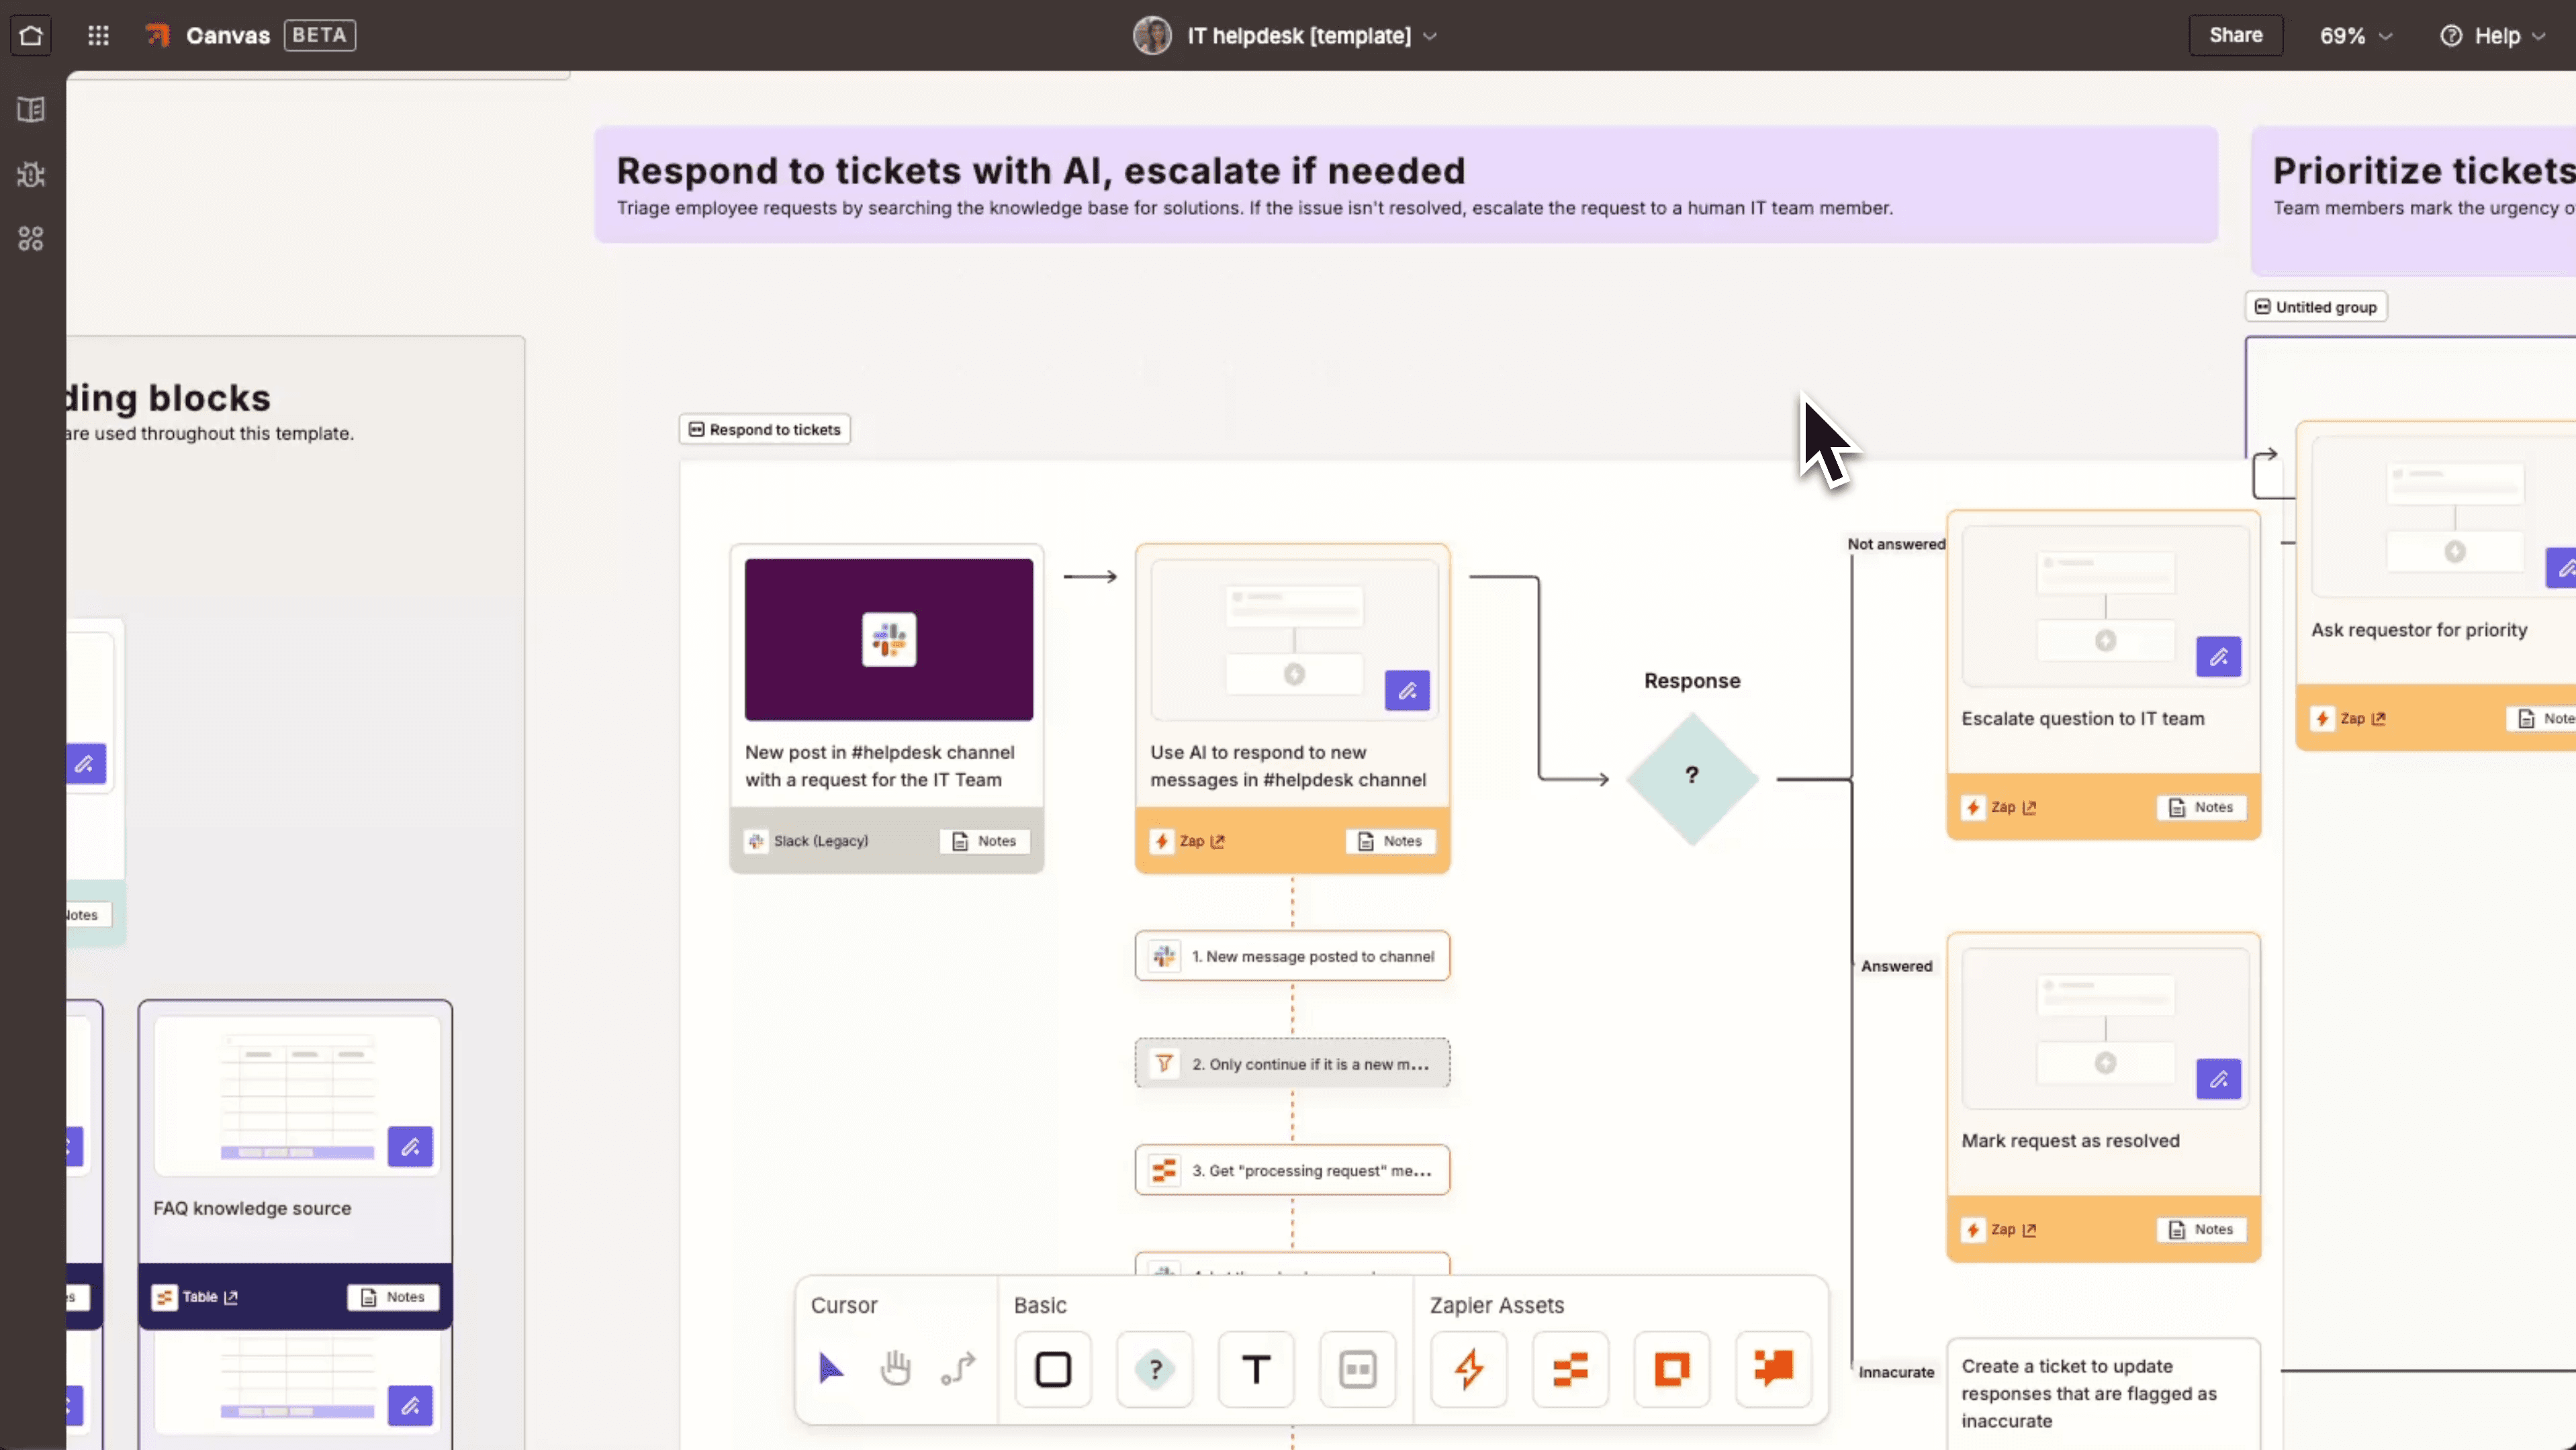Select the text tool in Basic section
The image size is (2576, 1450).
(1255, 1369)
